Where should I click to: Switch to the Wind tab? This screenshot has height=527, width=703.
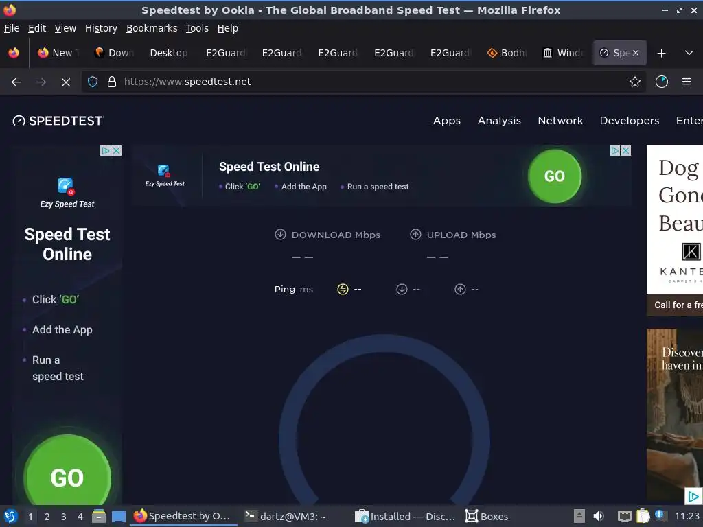[x=562, y=53]
